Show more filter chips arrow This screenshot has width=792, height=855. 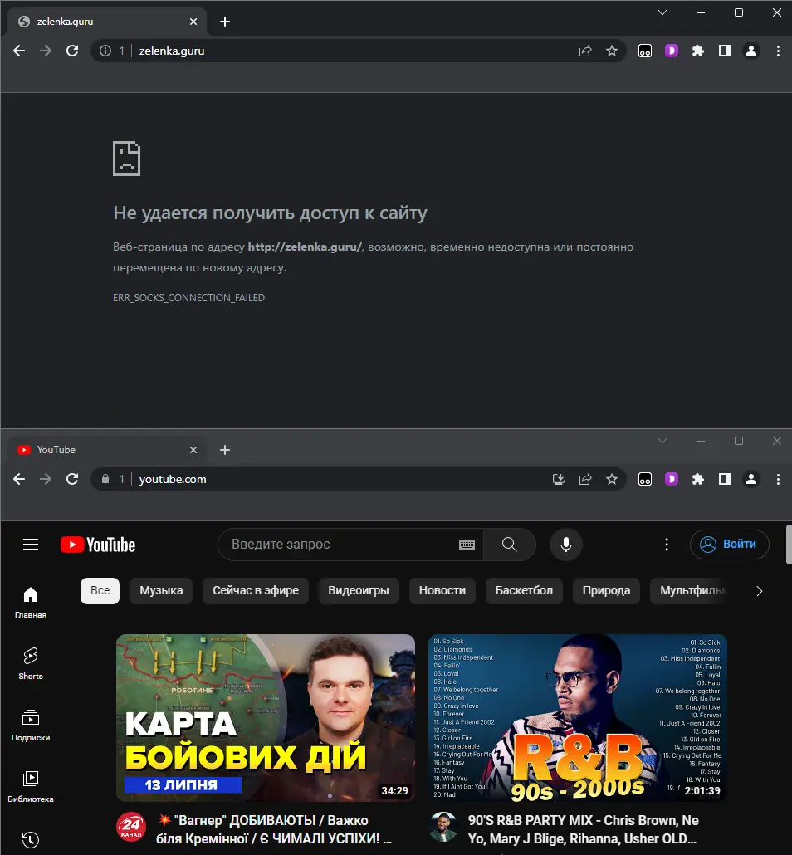point(759,591)
